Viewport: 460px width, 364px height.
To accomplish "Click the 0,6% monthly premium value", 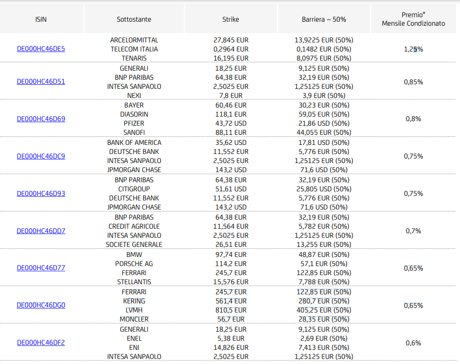I will pos(414,343).
